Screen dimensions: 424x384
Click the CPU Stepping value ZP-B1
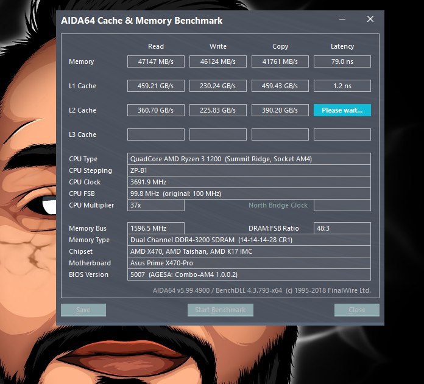tap(249, 170)
